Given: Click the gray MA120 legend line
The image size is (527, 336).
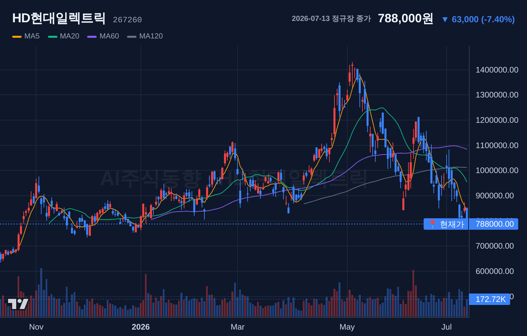Looking at the screenshot, I should point(132,36).
